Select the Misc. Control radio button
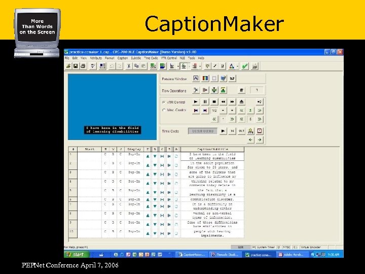 click(x=164, y=110)
